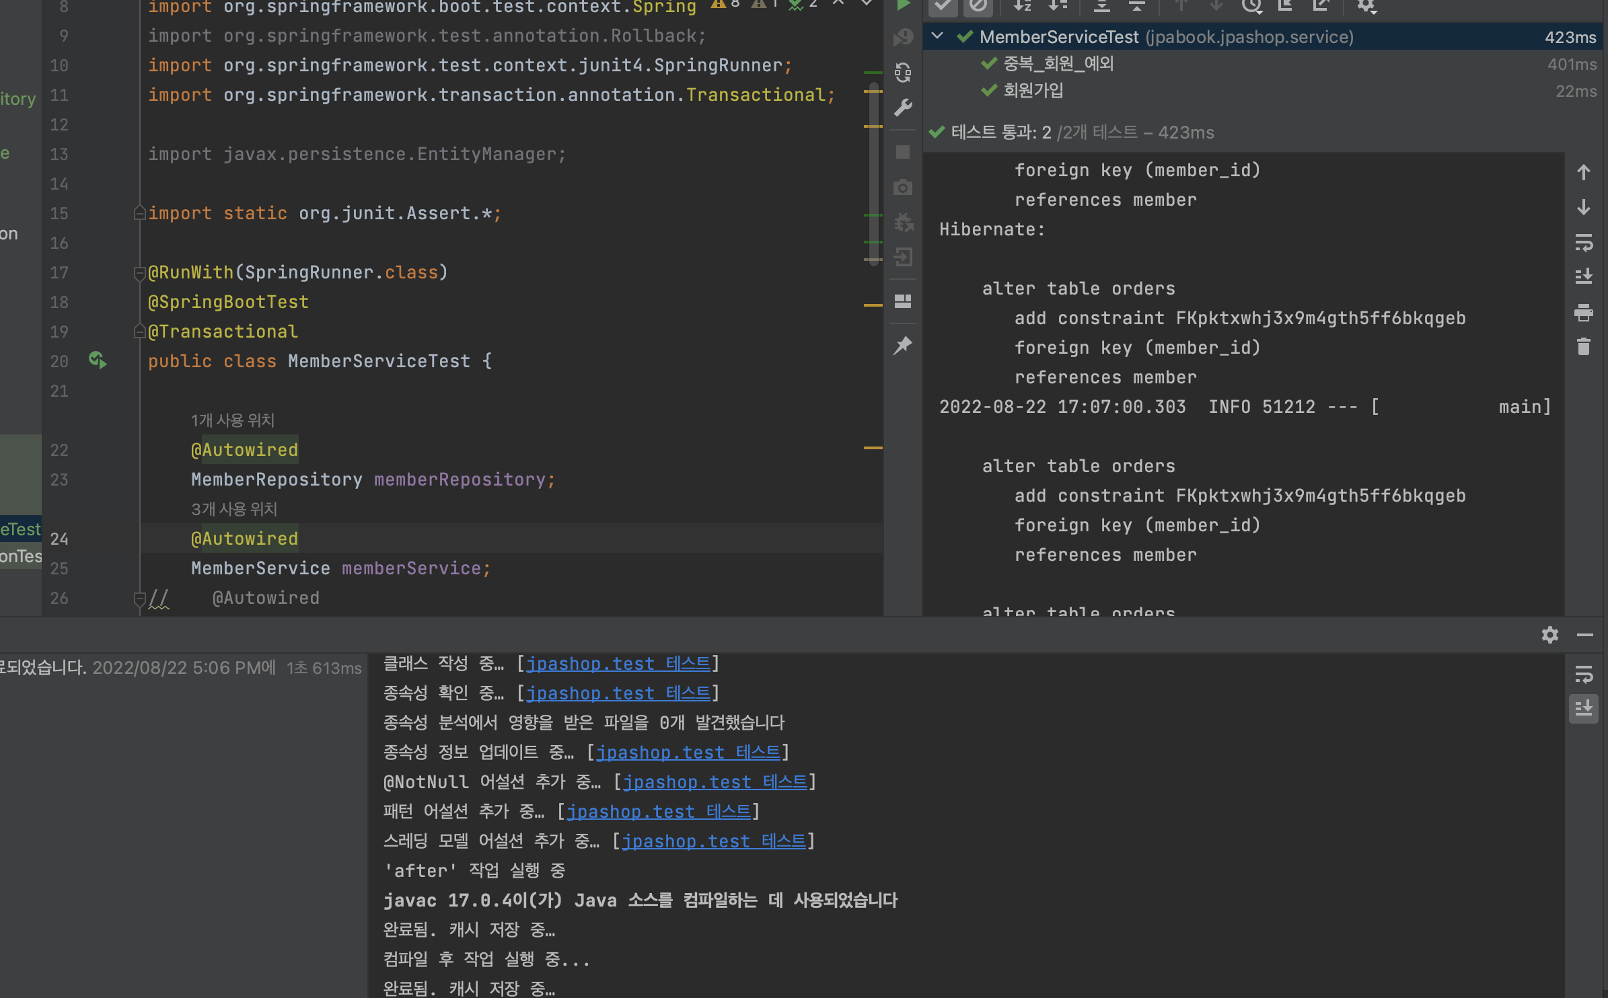Open test history clock icon
The width and height of the screenshot is (1608, 998).
[x=1251, y=7]
